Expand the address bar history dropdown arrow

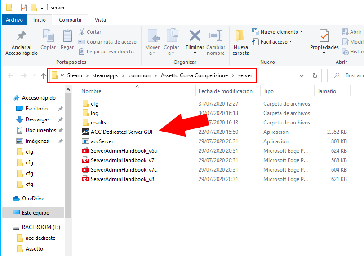coord(302,76)
